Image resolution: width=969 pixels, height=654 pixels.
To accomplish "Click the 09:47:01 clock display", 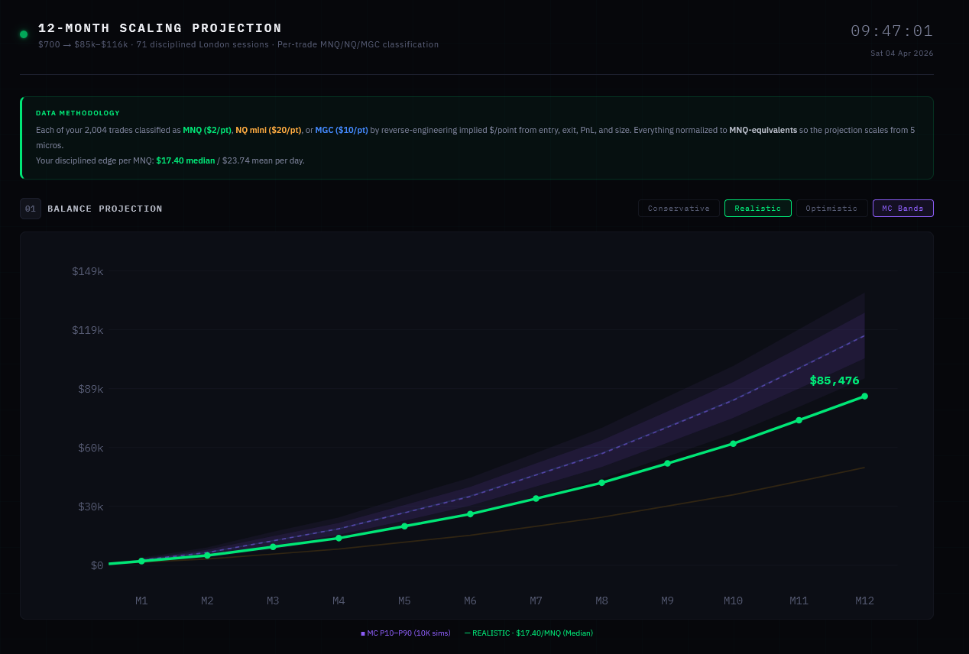I will click(892, 31).
